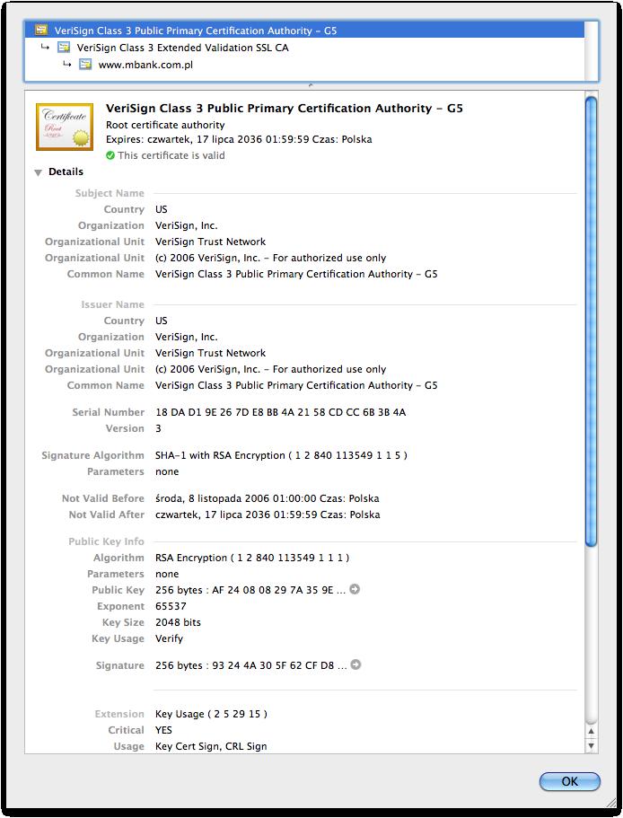Click the certificate title heading text

coord(285,109)
